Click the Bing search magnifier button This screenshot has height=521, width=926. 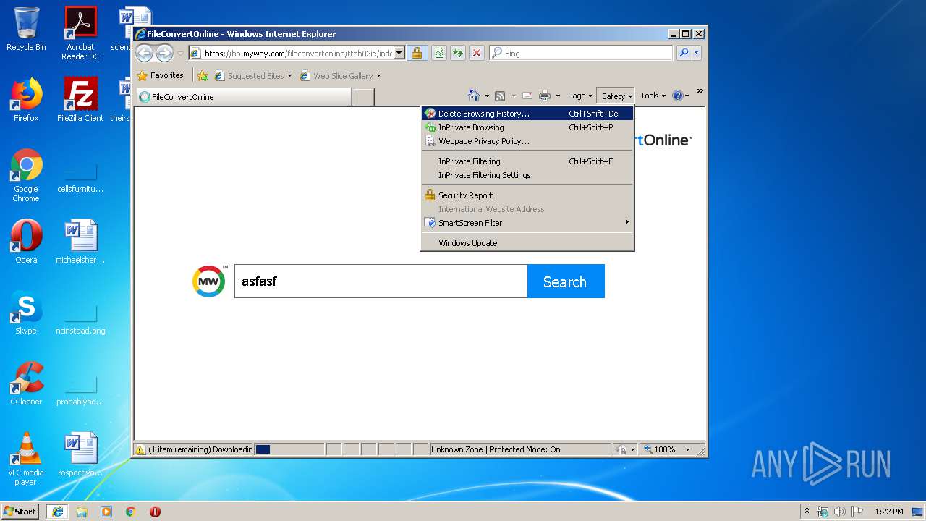684,53
